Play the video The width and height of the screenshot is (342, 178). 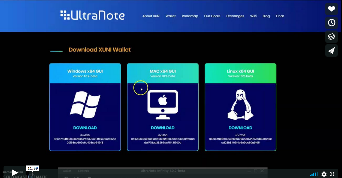[15, 172]
